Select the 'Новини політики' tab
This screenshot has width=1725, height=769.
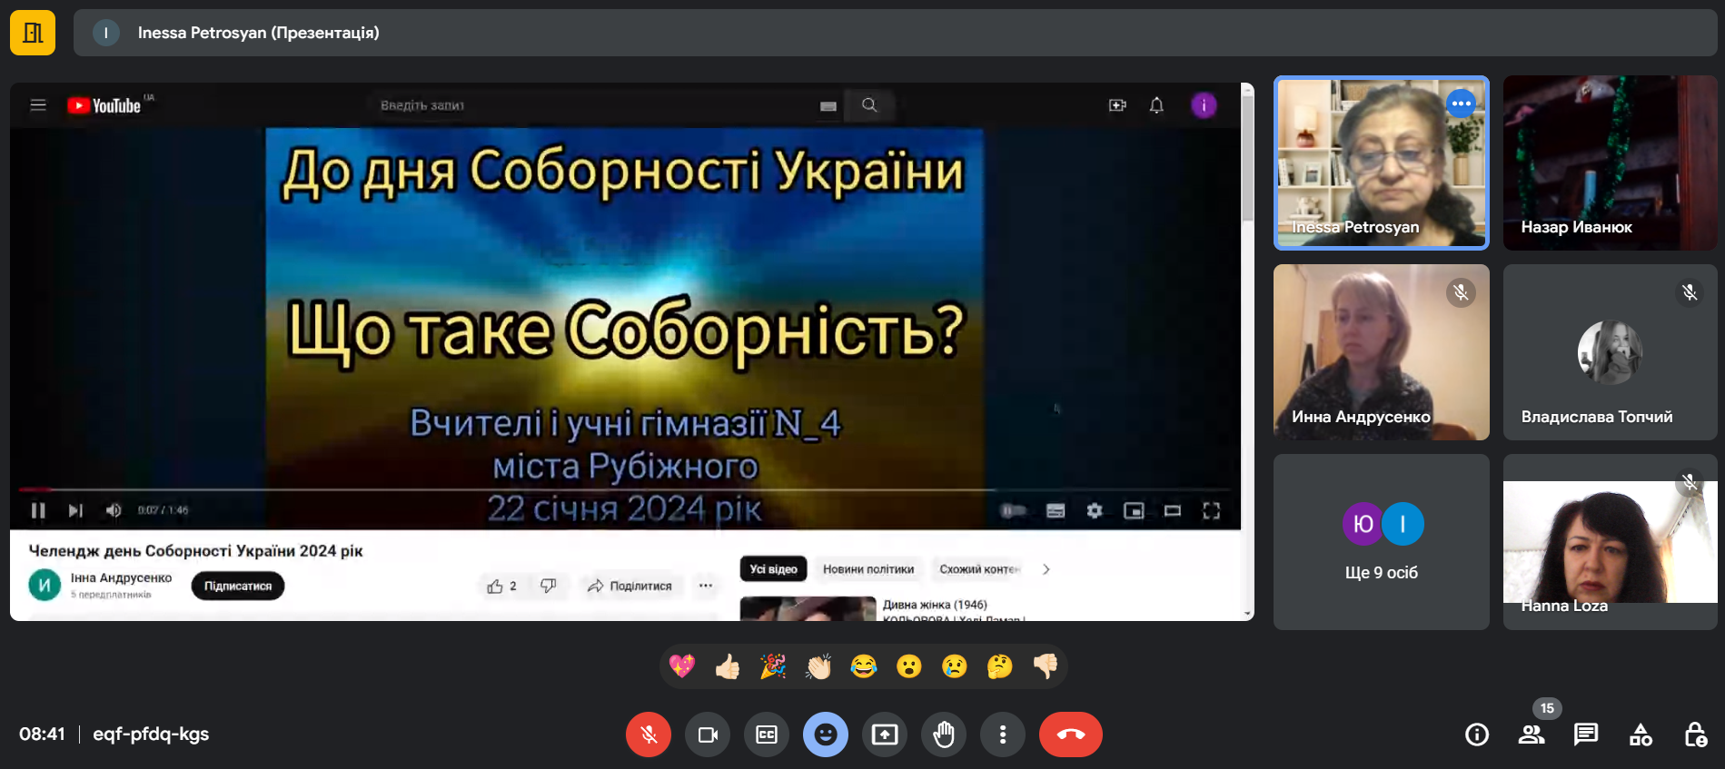(868, 569)
